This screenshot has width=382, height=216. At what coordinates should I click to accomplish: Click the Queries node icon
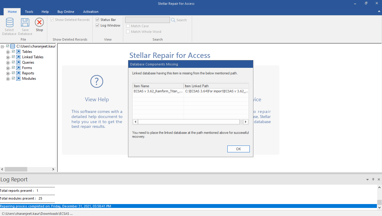pos(18,62)
